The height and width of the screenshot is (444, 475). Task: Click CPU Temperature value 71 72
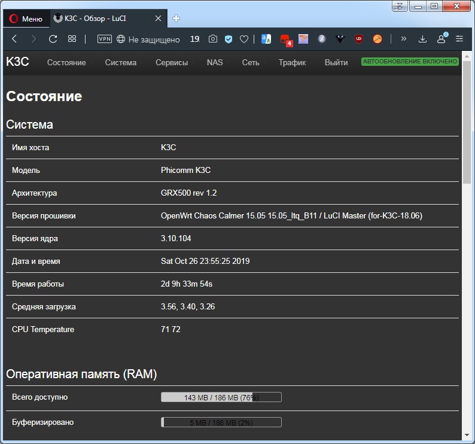(170, 329)
